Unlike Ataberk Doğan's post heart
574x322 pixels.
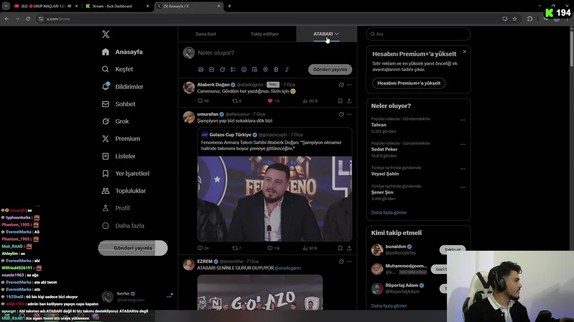coord(270,101)
